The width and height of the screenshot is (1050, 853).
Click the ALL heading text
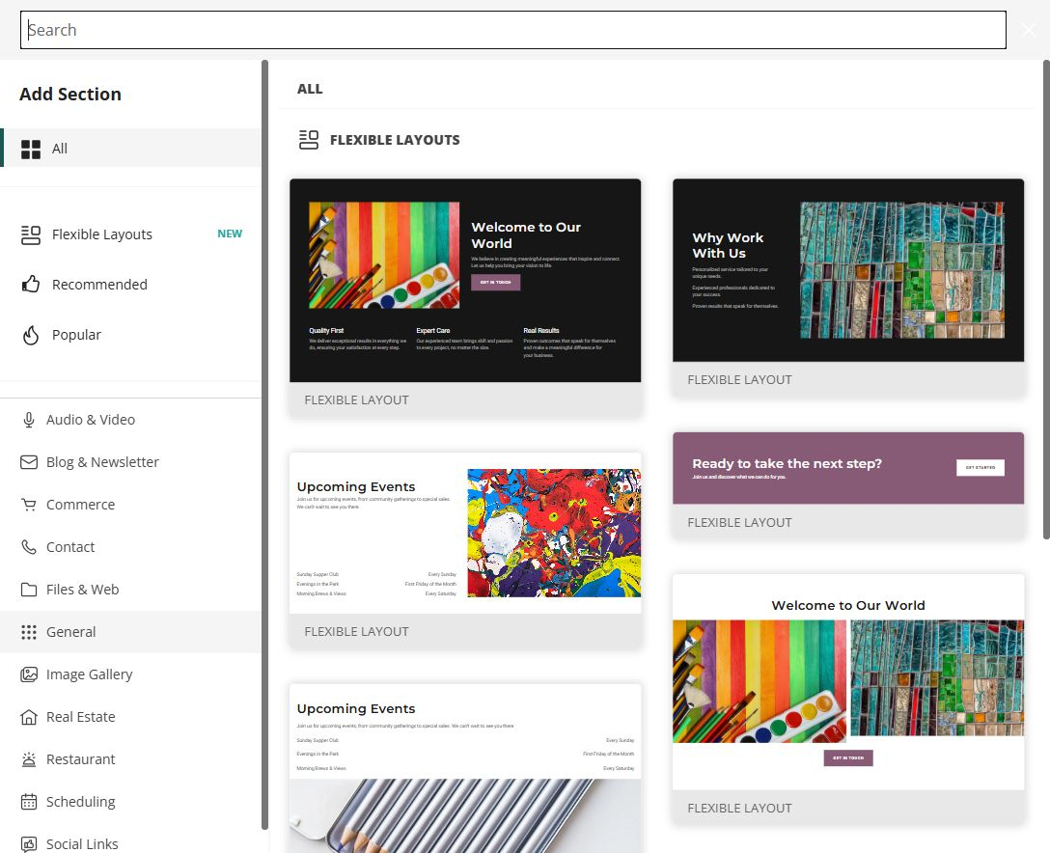tap(310, 89)
